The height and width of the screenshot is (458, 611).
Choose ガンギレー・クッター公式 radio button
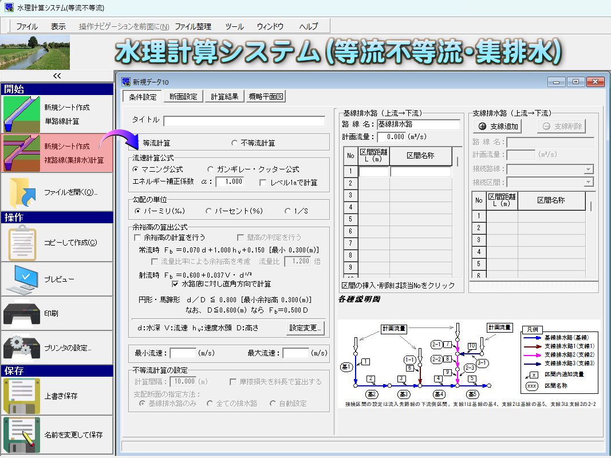(x=210, y=169)
